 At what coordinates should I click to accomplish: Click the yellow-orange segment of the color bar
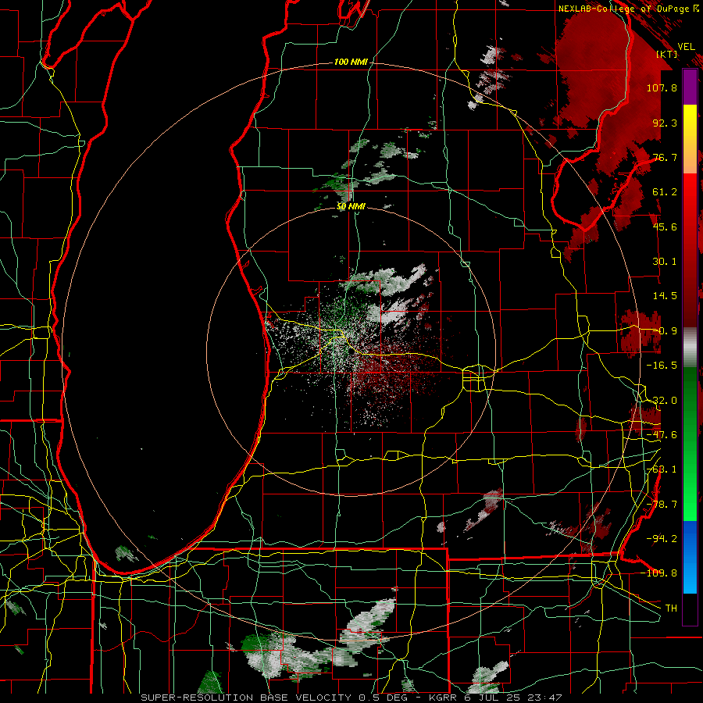click(690, 140)
